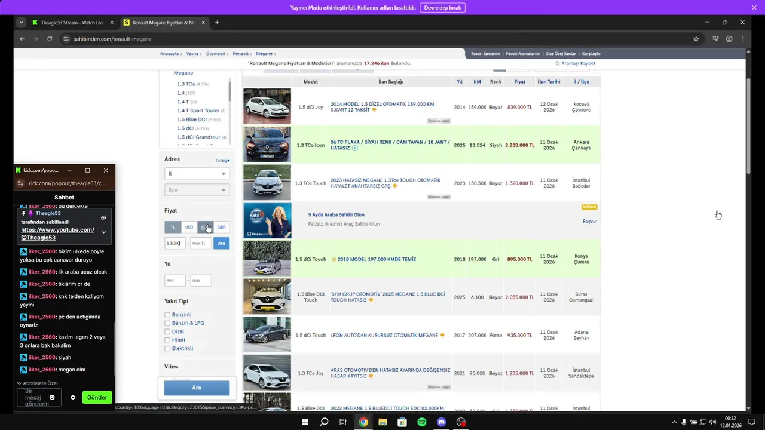The width and height of the screenshot is (765, 430).
Task: Open the İlçe district dropdown
Action: click(197, 190)
